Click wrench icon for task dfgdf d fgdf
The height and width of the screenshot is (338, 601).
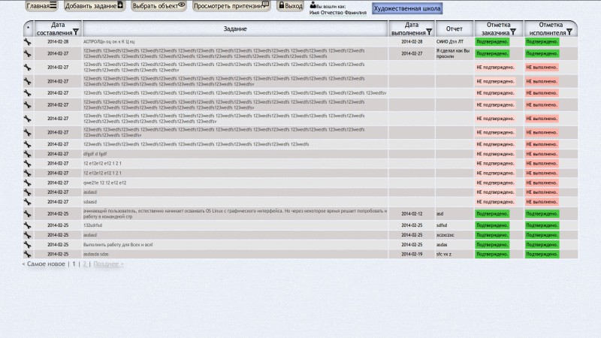click(28, 154)
